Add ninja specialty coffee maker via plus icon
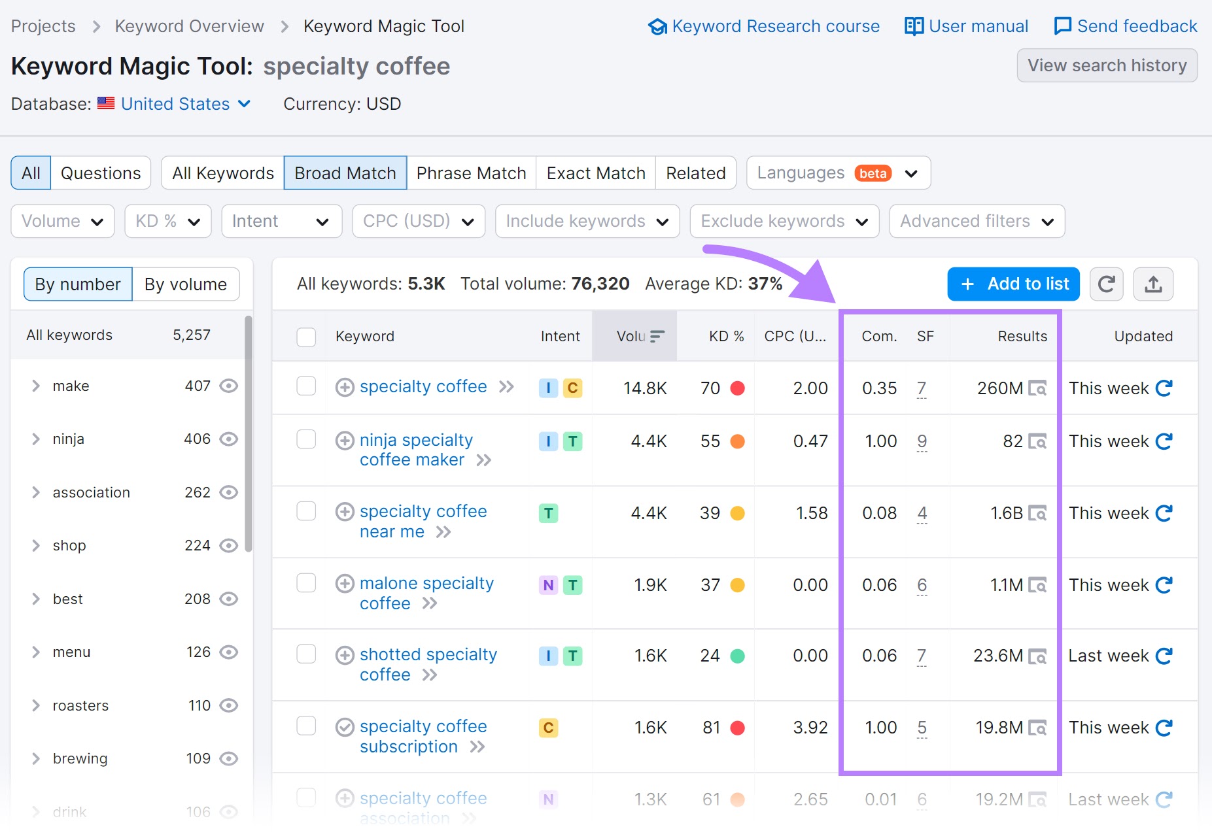Screen dimensions: 1212x840 click(x=345, y=441)
